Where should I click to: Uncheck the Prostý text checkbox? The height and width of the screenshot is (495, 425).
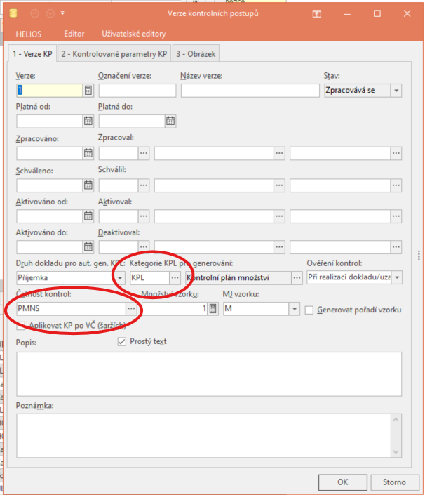122,342
